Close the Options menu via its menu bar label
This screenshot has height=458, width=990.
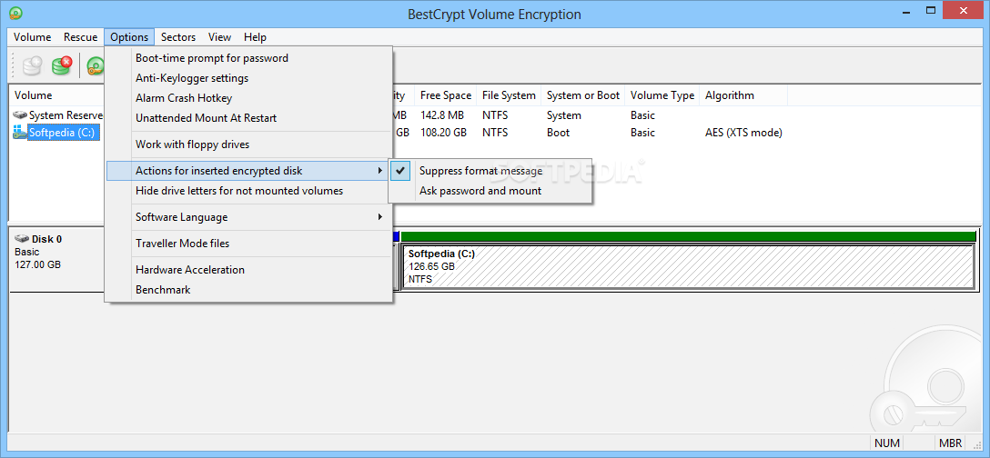coord(129,37)
